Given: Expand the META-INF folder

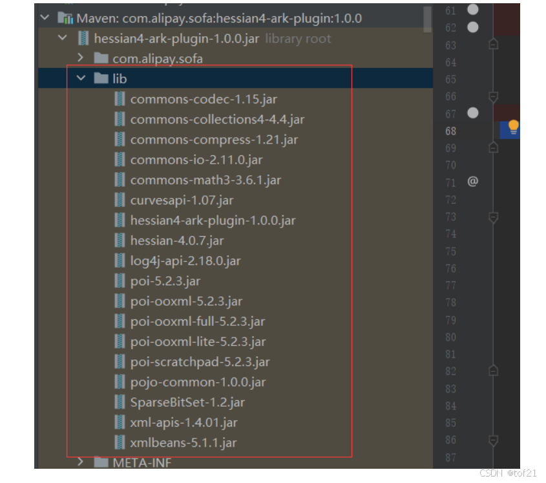Looking at the screenshot, I should 80,462.
